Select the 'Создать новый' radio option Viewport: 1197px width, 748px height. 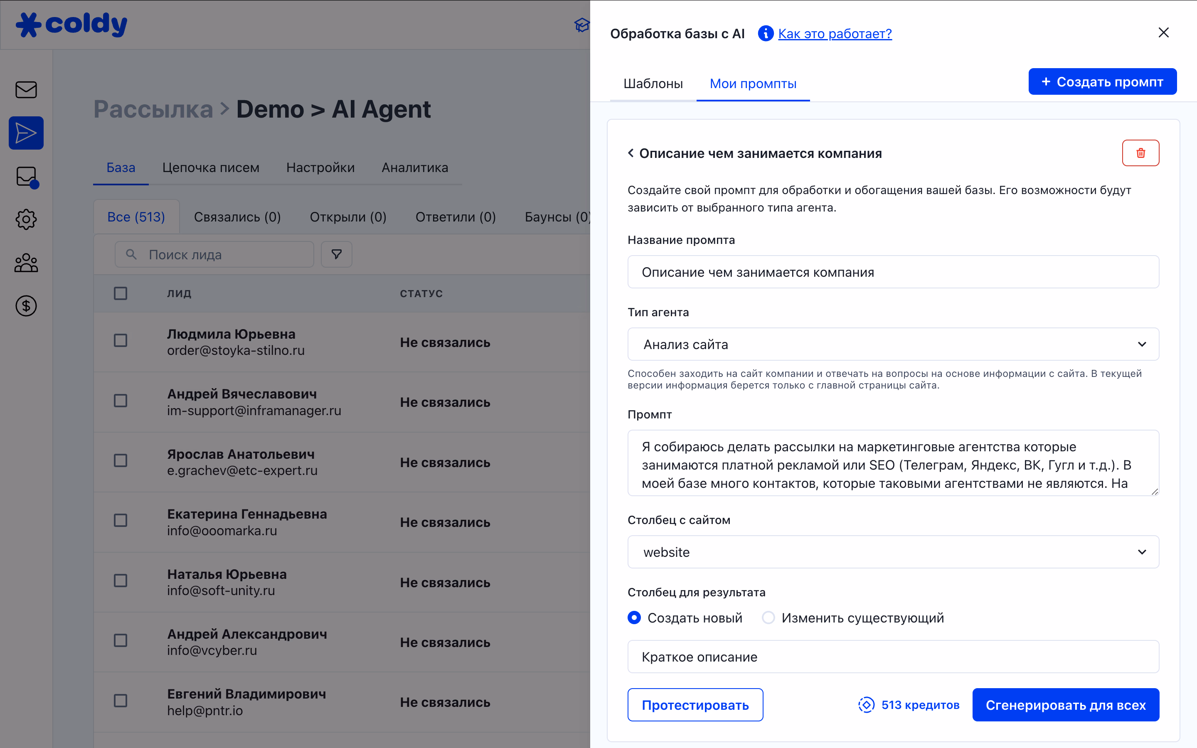pyautogui.click(x=634, y=618)
